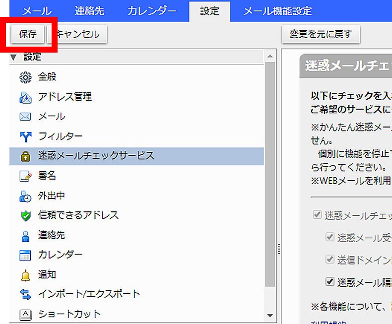Open 署名 using its pencil icon
The height and width of the screenshot is (324, 392).
(25, 176)
